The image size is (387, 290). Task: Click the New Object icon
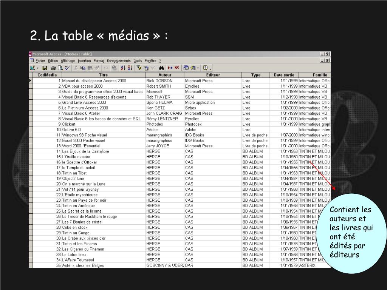point(193,68)
